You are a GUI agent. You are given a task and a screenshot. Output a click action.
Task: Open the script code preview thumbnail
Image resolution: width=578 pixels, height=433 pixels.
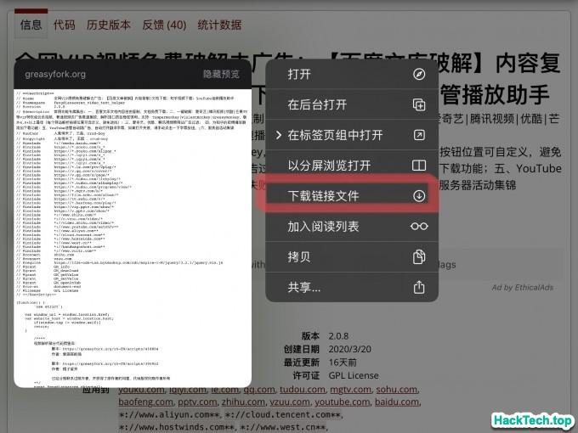click(x=133, y=238)
